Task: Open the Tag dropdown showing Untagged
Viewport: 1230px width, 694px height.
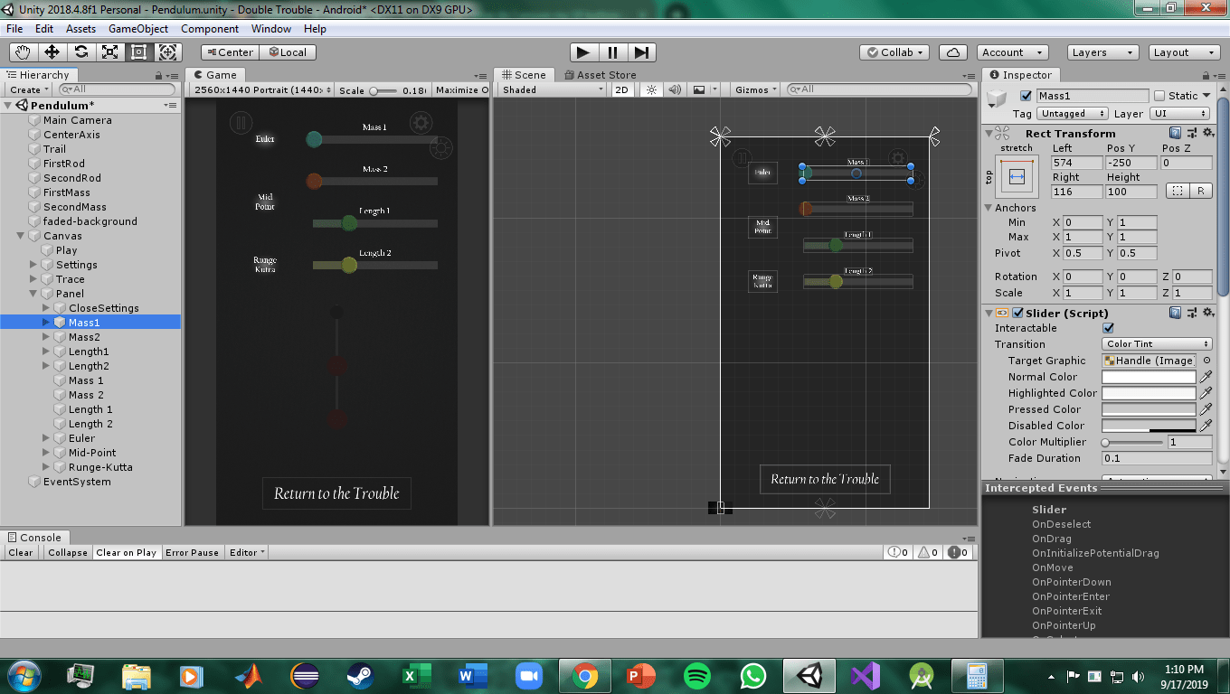Action: 1073,114
